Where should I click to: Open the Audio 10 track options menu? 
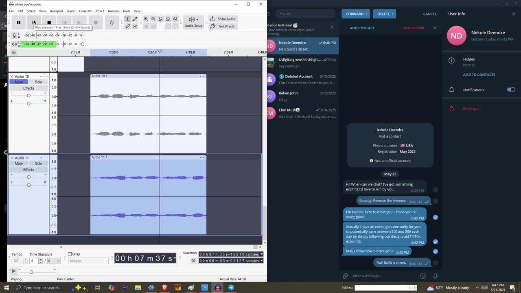point(46,77)
